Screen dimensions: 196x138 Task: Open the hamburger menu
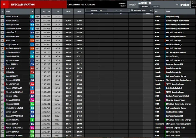4,5
